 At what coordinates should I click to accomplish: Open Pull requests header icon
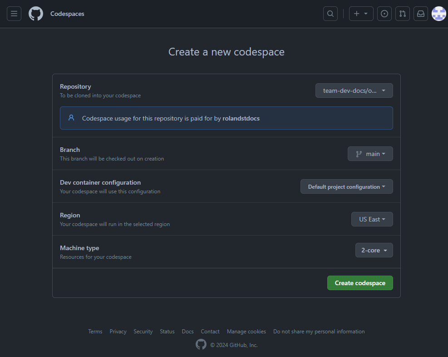[403, 14]
